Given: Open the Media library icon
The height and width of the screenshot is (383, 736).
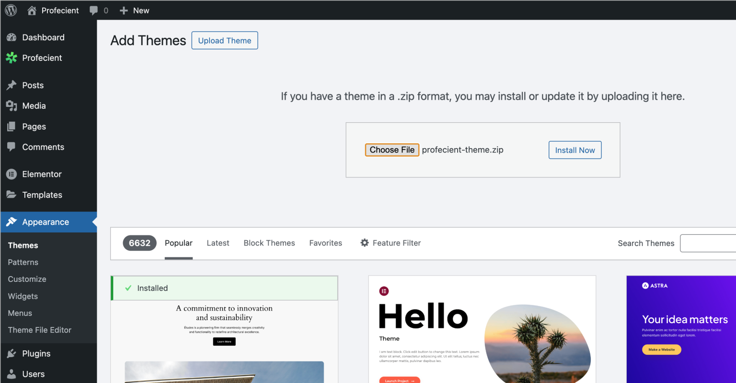Looking at the screenshot, I should click(11, 106).
